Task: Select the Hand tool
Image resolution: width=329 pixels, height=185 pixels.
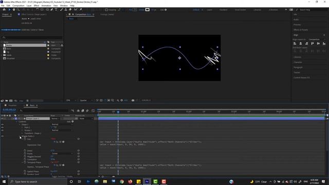Action: [x=14, y=10]
